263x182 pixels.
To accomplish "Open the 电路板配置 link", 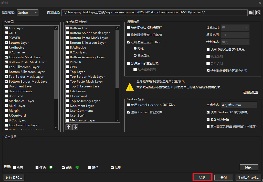I will (x=250, y=92).
